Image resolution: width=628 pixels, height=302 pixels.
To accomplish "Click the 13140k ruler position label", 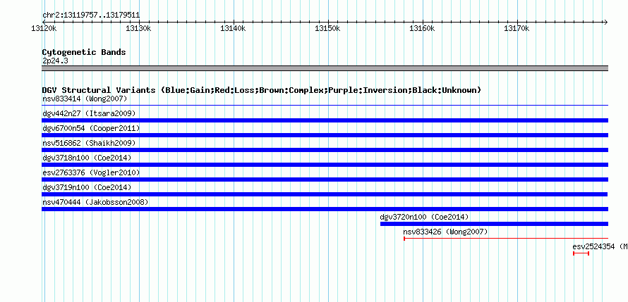I will click(x=233, y=28).
